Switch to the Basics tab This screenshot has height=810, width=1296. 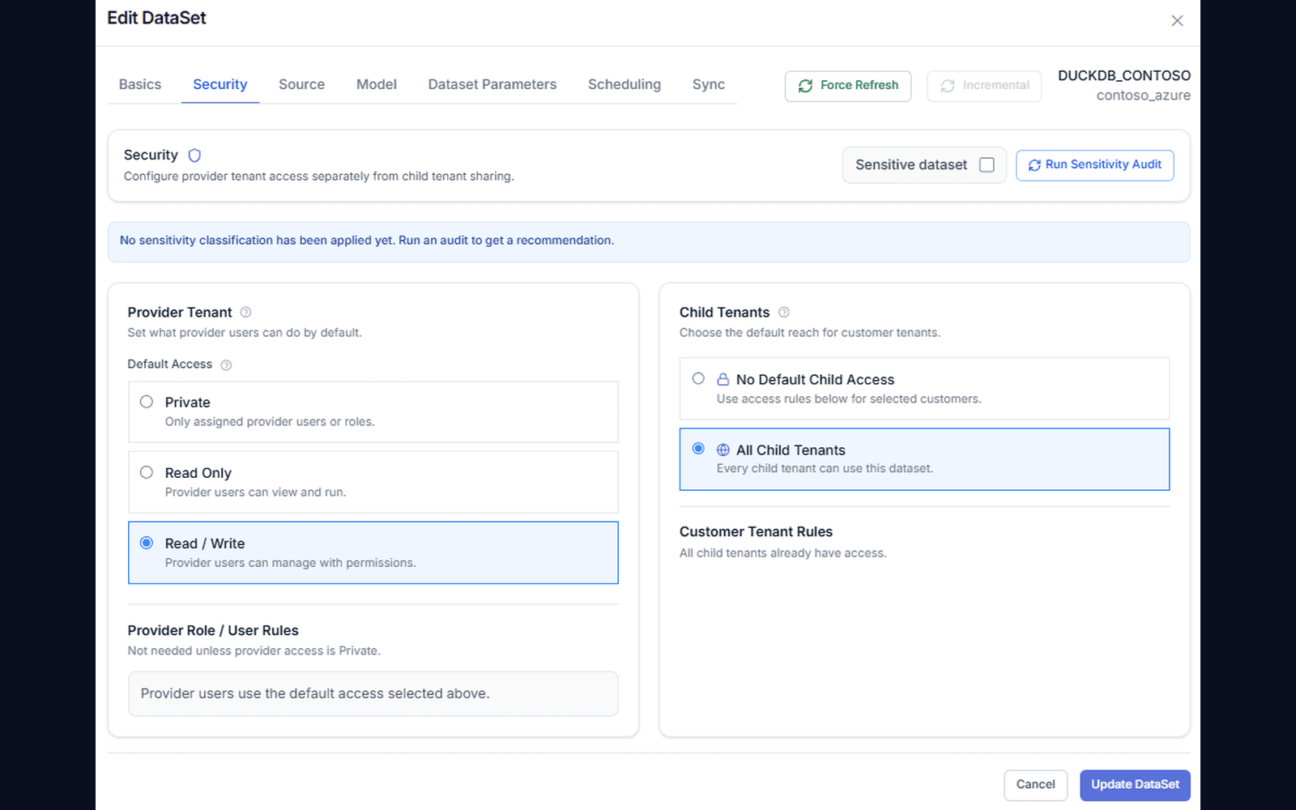click(140, 84)
